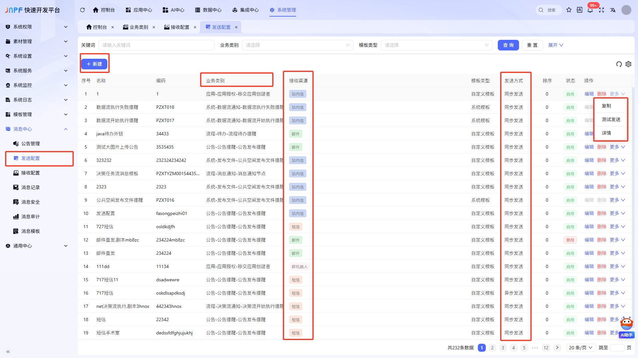Open the 业务类别 filter dropdown
Image resolution: width=638 pixels, height=358 pixels.
pyautogui.click(x=297, y=45)
